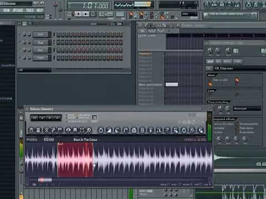Image resolution: width=266 pixels, height=199 pixels.
Task: Open the time stretching mode dropdown
Action: pos(247,108)
